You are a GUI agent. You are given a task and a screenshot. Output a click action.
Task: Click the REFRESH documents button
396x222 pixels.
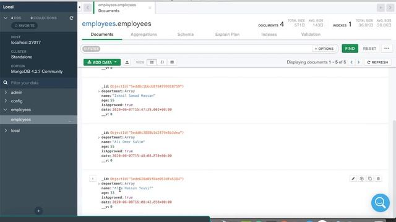(x=377, y=62)
